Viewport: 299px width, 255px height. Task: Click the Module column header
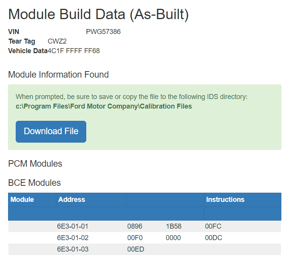pos(22,200)
